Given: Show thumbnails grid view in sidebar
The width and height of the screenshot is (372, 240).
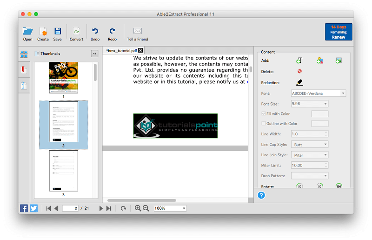Looking at the screenshot, I should point(24,54).
